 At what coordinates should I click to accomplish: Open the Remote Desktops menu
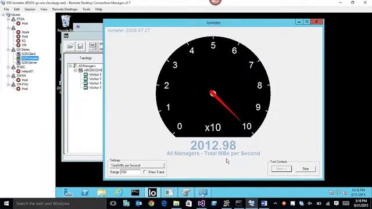(x=65, y=9)
